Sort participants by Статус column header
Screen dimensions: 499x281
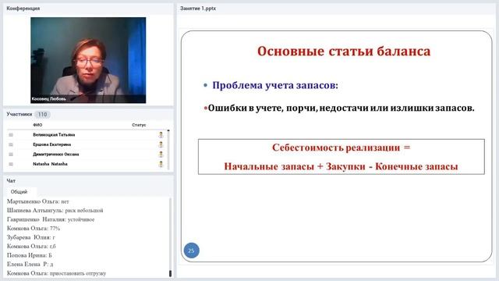coord(139,125)
